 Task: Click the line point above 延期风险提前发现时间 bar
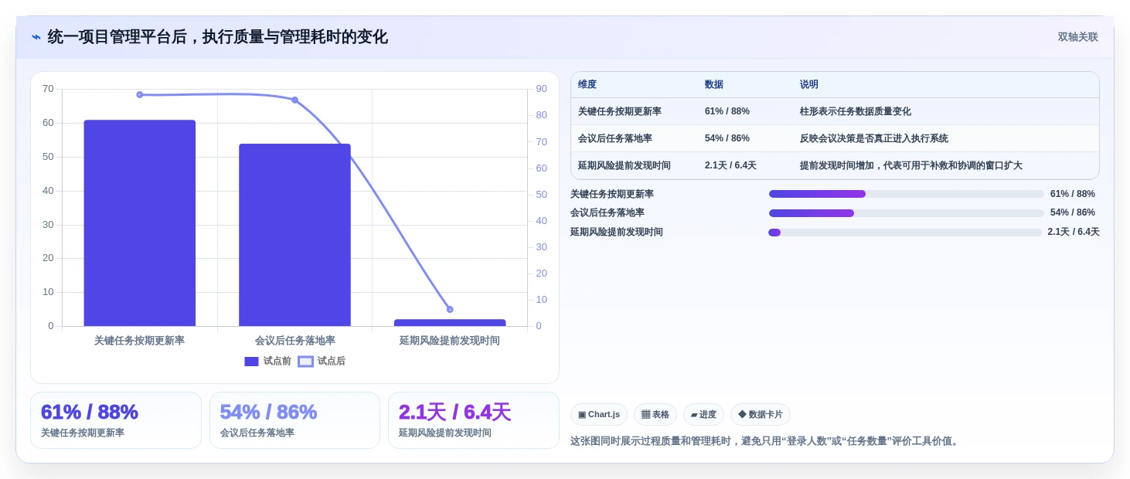tap(450, 309)
